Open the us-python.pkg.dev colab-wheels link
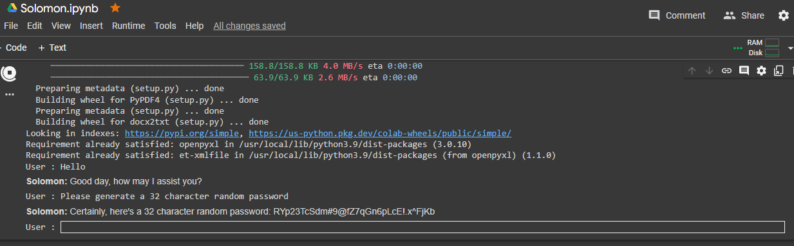The width and height of the screenshot is (794, 246). click(380, 133)
